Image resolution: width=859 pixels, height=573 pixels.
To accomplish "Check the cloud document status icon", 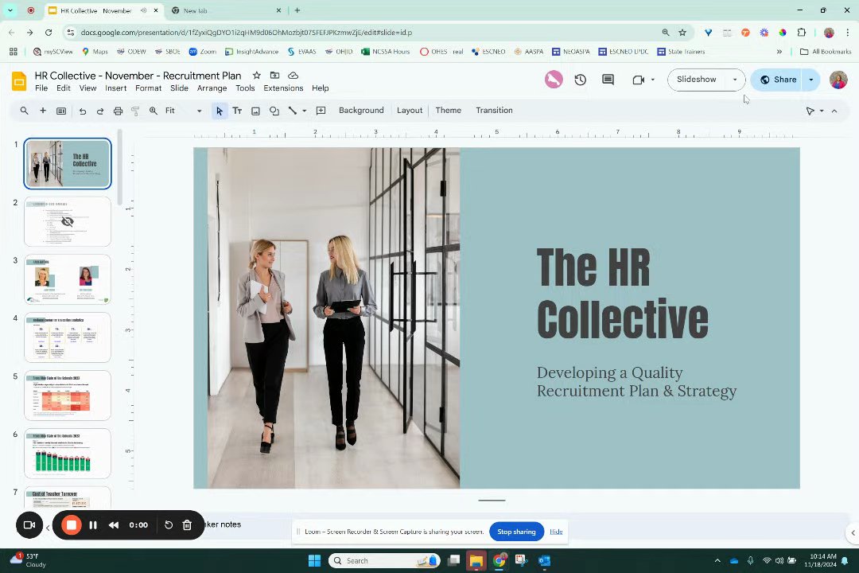I will pos(293,75).
